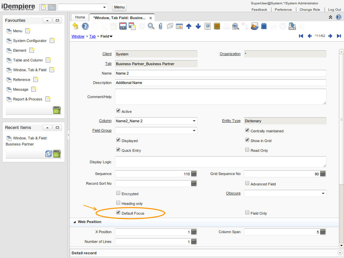Open the Chat speech bubbles icon

[170, 26]
